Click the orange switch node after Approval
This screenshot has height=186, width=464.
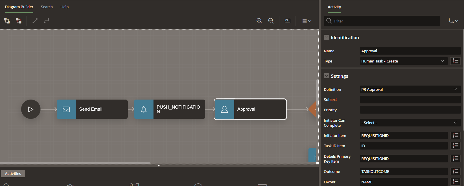tap(313, 109)
